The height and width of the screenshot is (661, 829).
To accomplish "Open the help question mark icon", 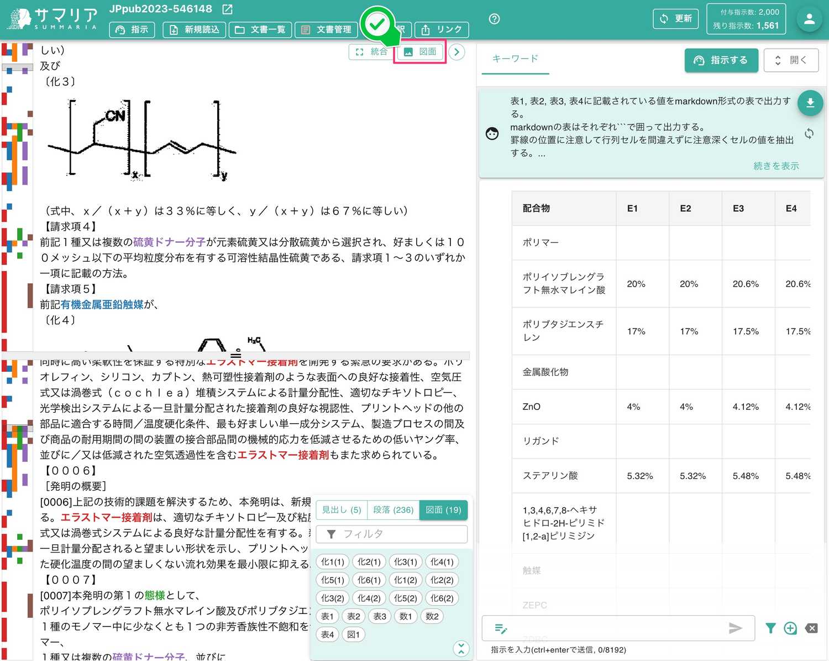I will click(495, 19).
